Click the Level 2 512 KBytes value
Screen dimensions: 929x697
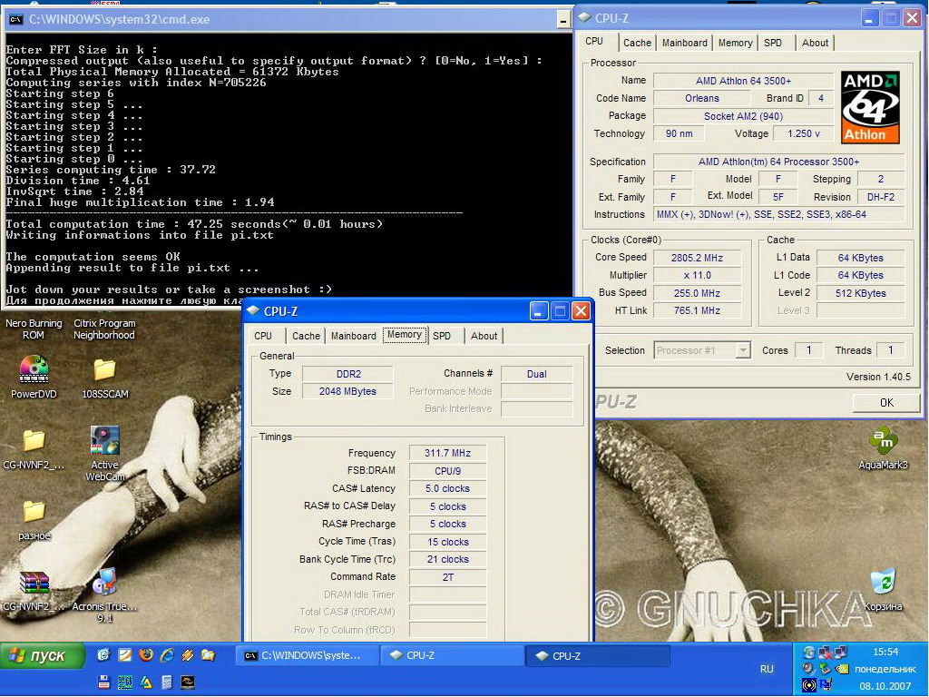coord(860,293)
